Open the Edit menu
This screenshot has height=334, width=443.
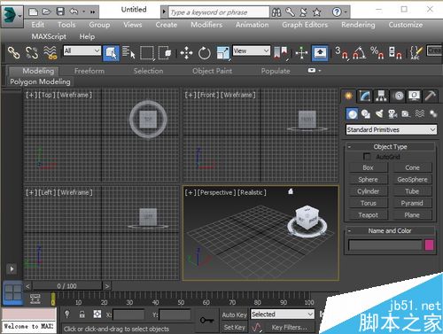[x=38, y=25]
